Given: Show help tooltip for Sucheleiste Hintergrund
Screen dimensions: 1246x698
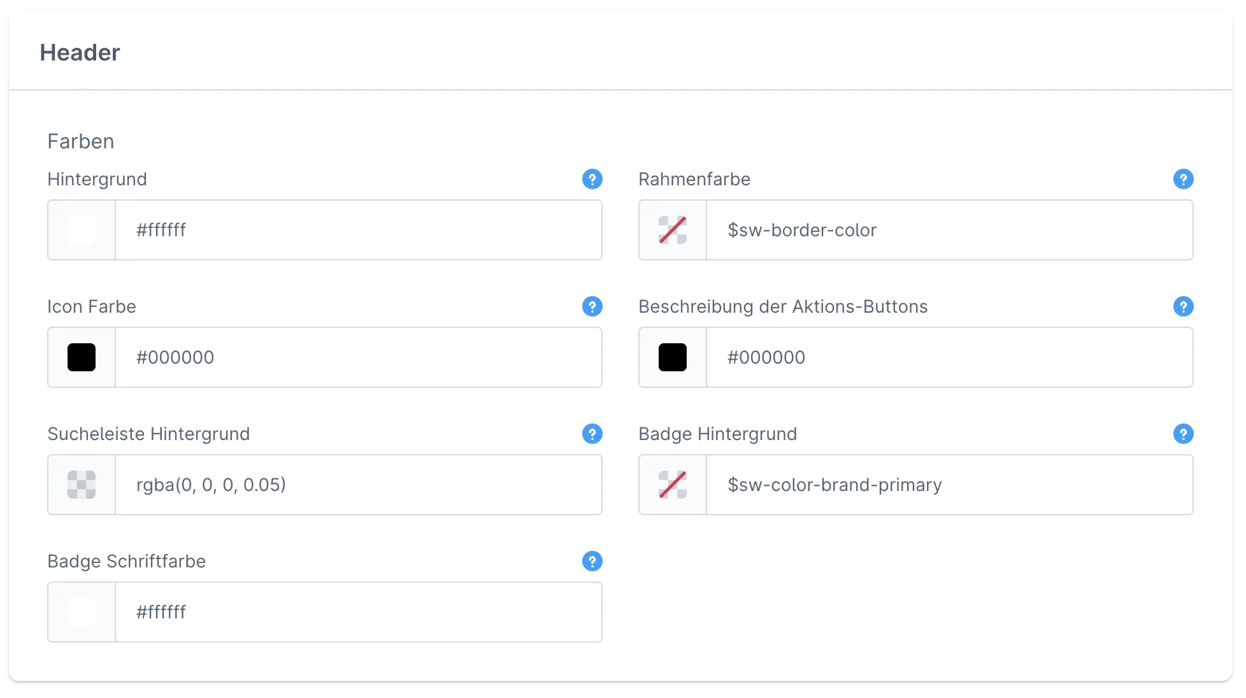Looking at the screenshot, I should [592, 434].
